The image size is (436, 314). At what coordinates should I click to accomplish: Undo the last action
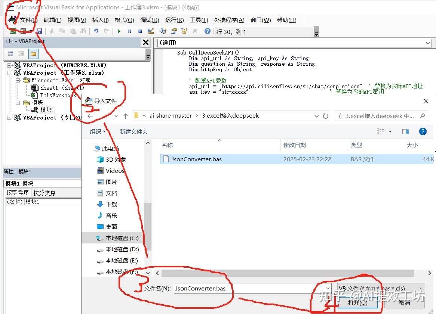[96, 31]
